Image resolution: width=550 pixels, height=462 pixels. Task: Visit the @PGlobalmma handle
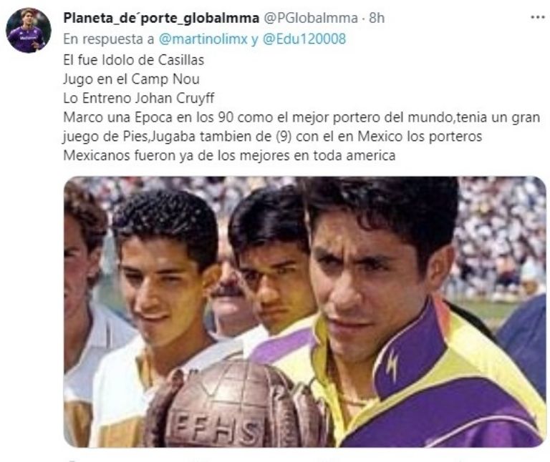point(310,18)
